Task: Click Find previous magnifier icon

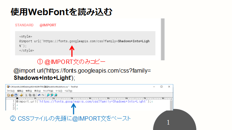Action: pyautogui.click(x=52, y=95)
